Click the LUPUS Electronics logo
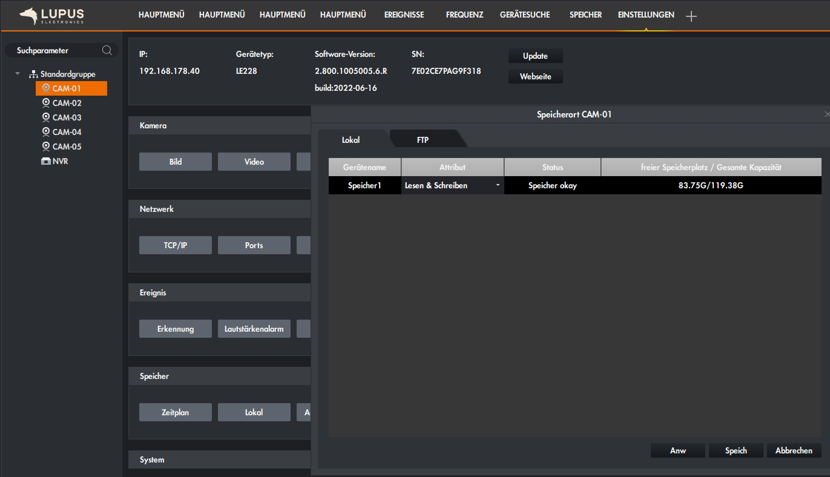Viewport: 830px width, 477px height. tap(52, 16)
